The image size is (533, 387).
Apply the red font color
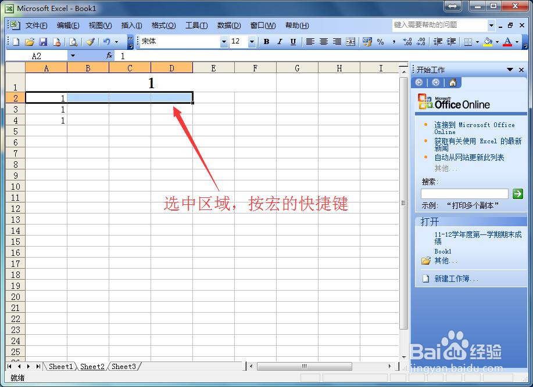tap(507, 42)
